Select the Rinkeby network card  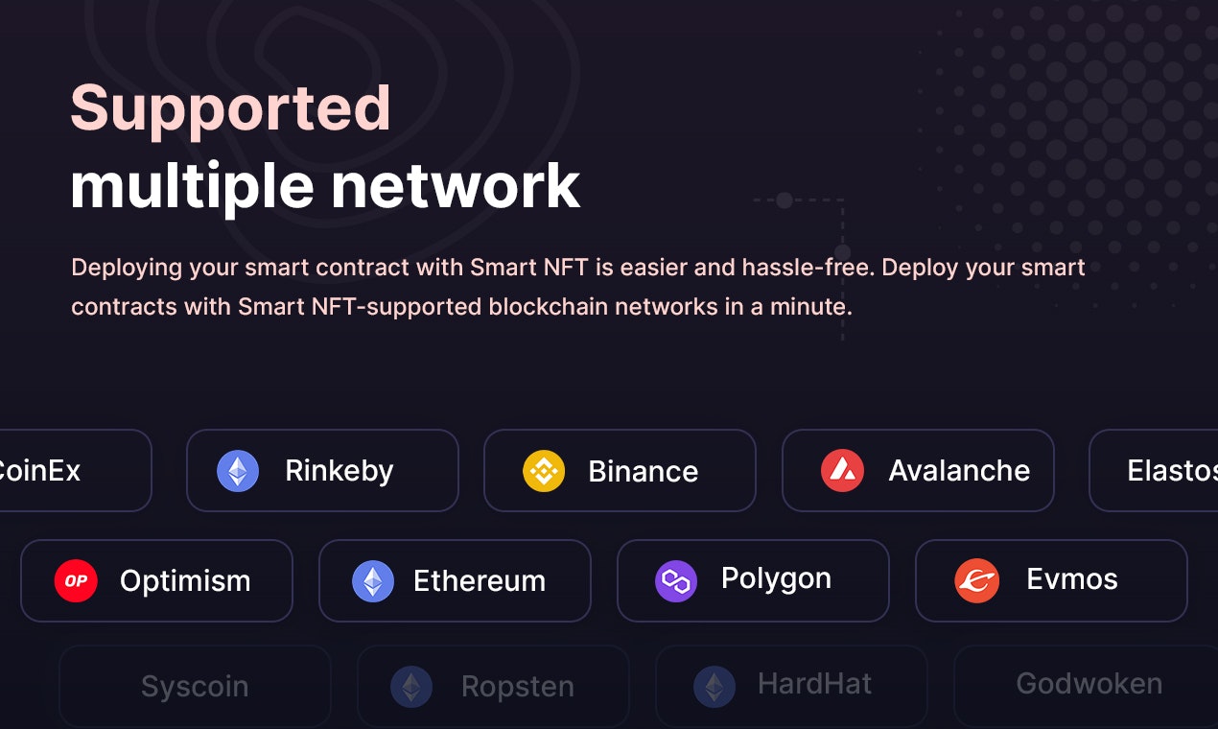[x=322, y=470]
